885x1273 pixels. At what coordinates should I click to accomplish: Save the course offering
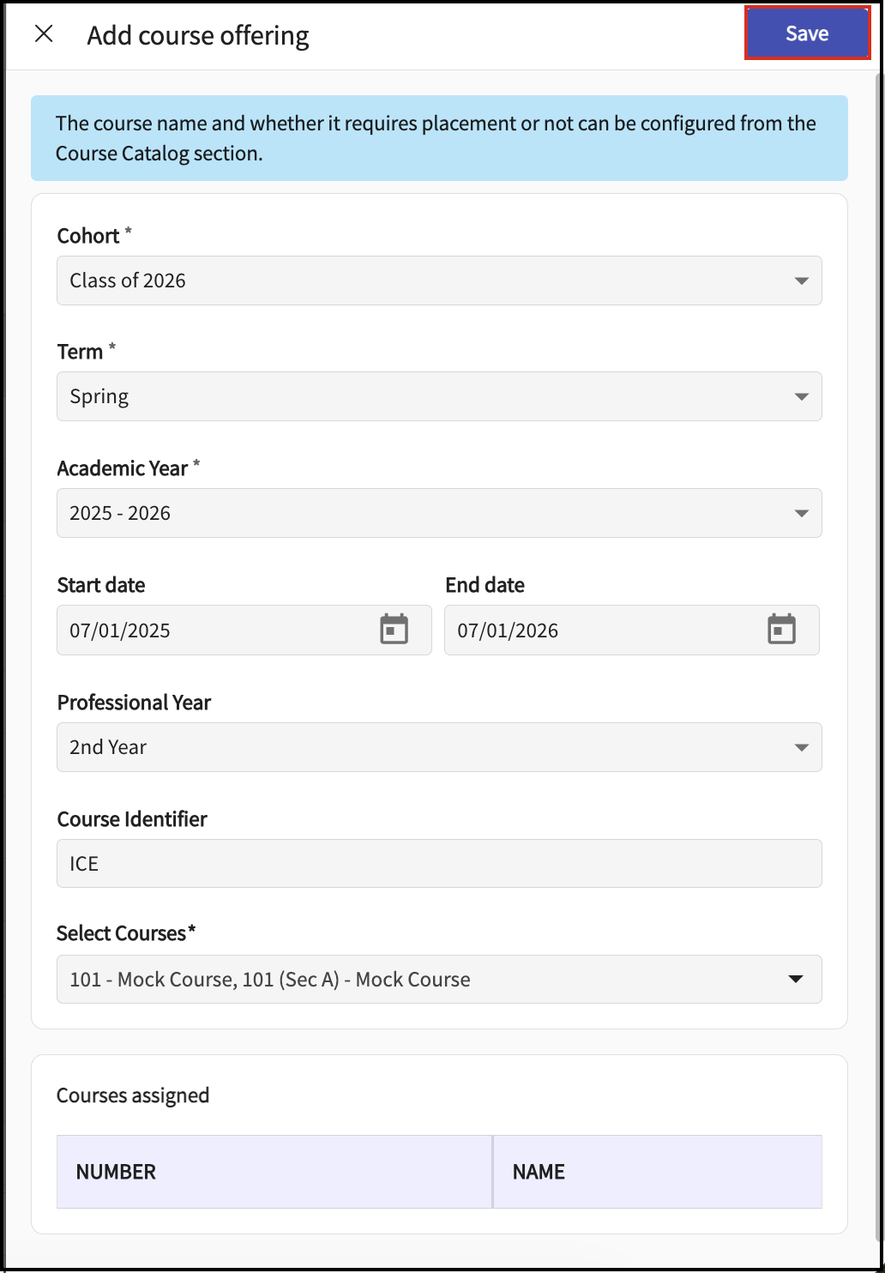click(x=807, y=33)
